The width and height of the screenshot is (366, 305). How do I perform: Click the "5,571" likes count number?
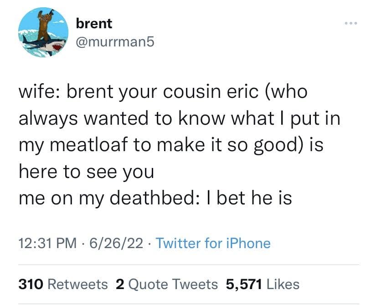click(244, 285)
